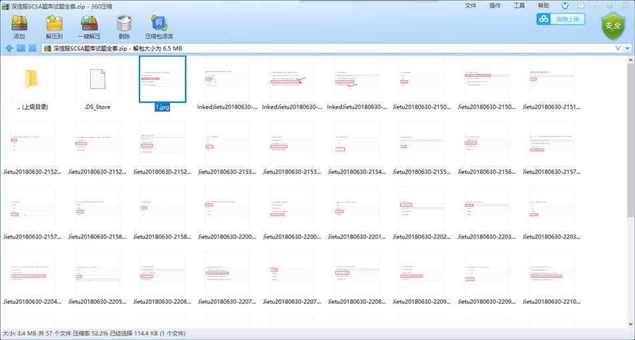Select file Jietu20180630-2155...
The image size is (635, 340).
[422, 149]
